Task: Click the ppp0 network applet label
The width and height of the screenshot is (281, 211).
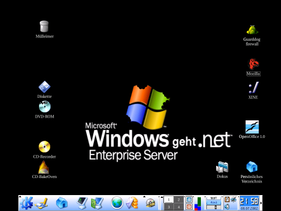Action: coord(213,198)
